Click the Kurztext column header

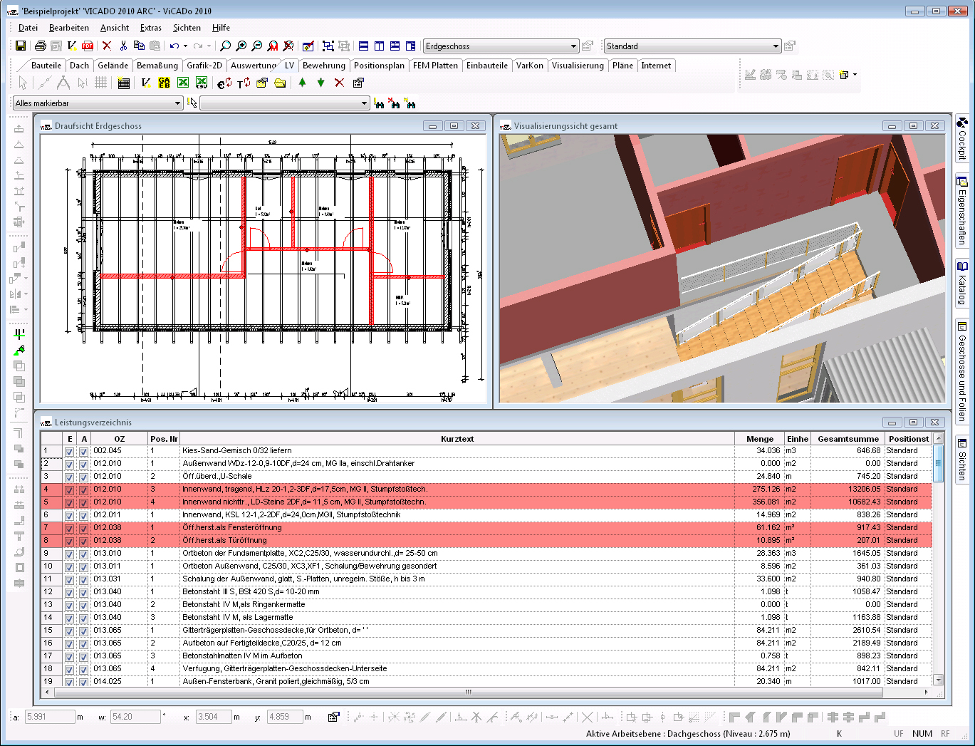(457, 439)
